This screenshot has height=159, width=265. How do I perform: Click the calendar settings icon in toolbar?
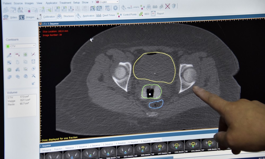[x=107, y=8]
